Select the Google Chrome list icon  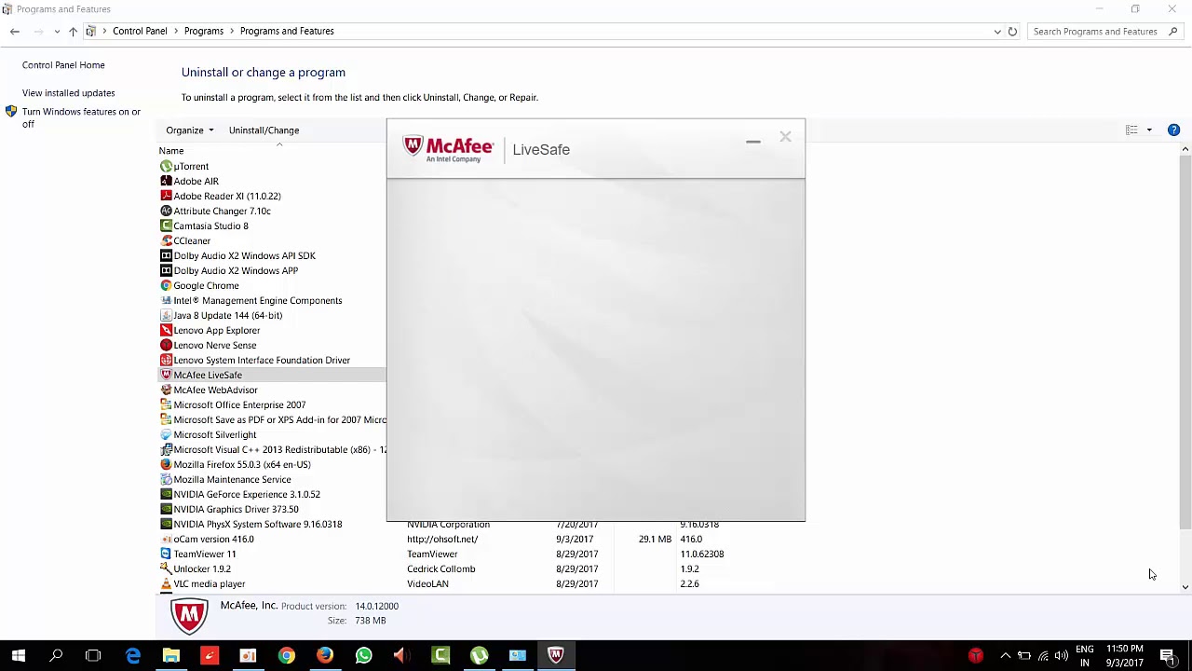click(x=166, y=285)
